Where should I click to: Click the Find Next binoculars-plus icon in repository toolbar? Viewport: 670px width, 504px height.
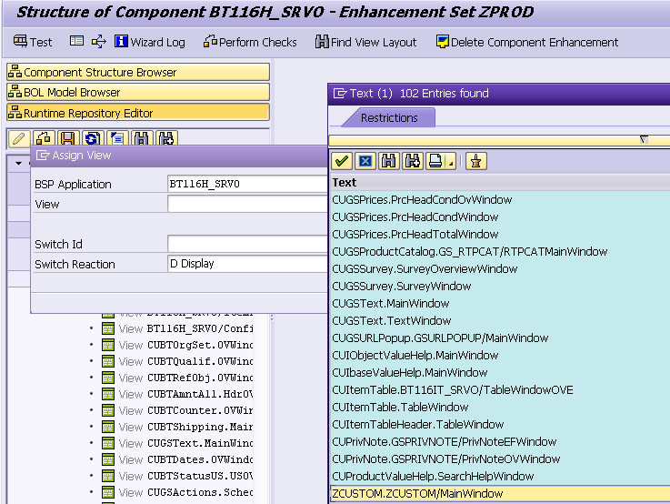point(166,138)
